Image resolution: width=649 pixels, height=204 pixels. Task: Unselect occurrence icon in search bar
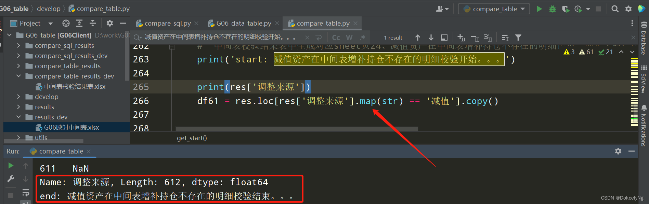[475, 38]
